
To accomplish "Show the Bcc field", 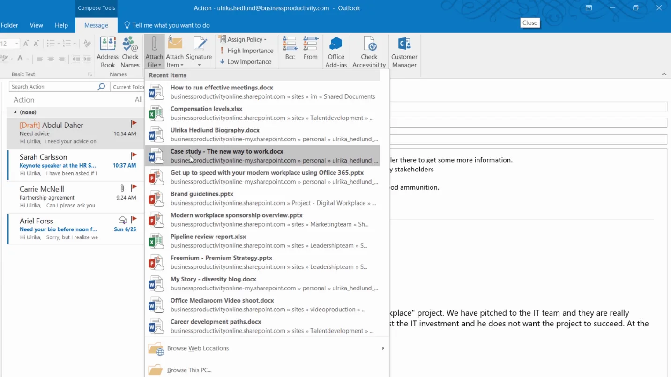I will coord(290,49).
